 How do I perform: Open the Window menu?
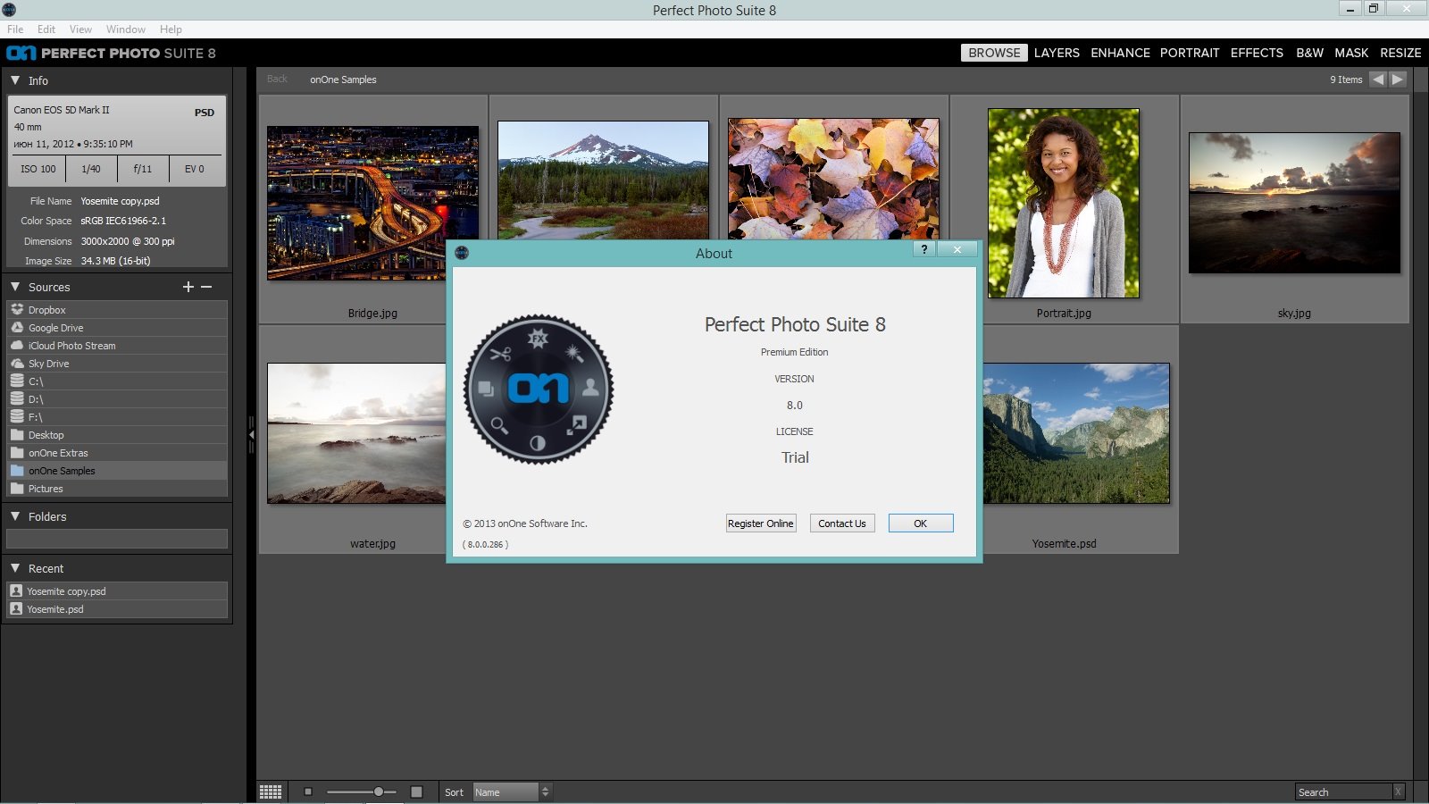[x=126, y=29]
